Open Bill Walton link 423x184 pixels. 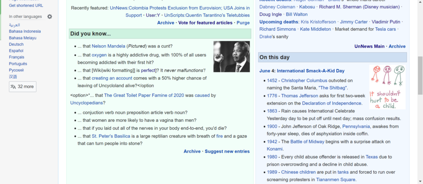coord(297,14)
